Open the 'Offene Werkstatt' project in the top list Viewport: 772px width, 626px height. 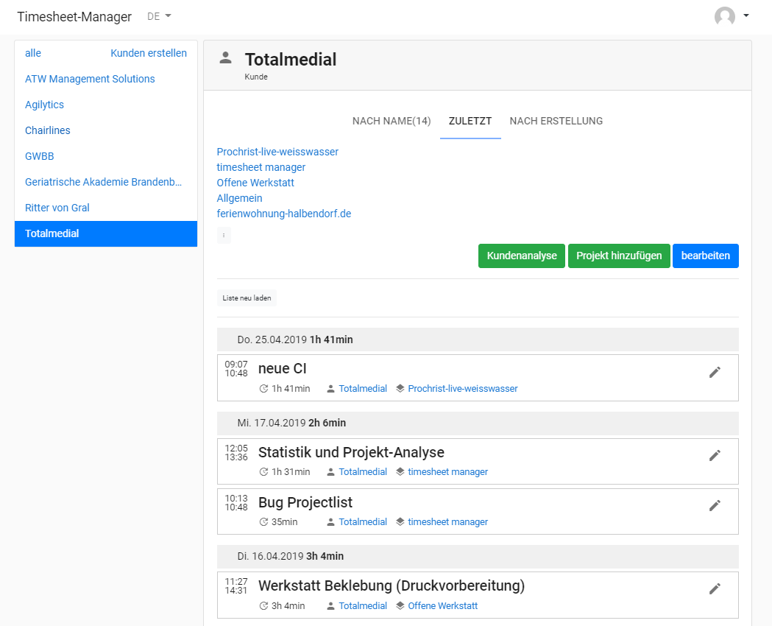point(255,183)
